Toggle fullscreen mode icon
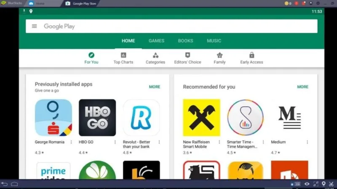 316,184
